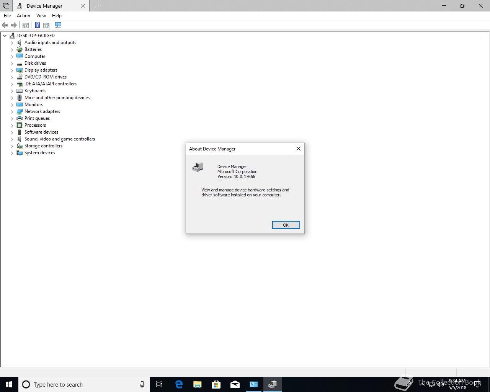Open the Windows Start menu
This screenshot has height=392, width=490.
coord(9,384)
